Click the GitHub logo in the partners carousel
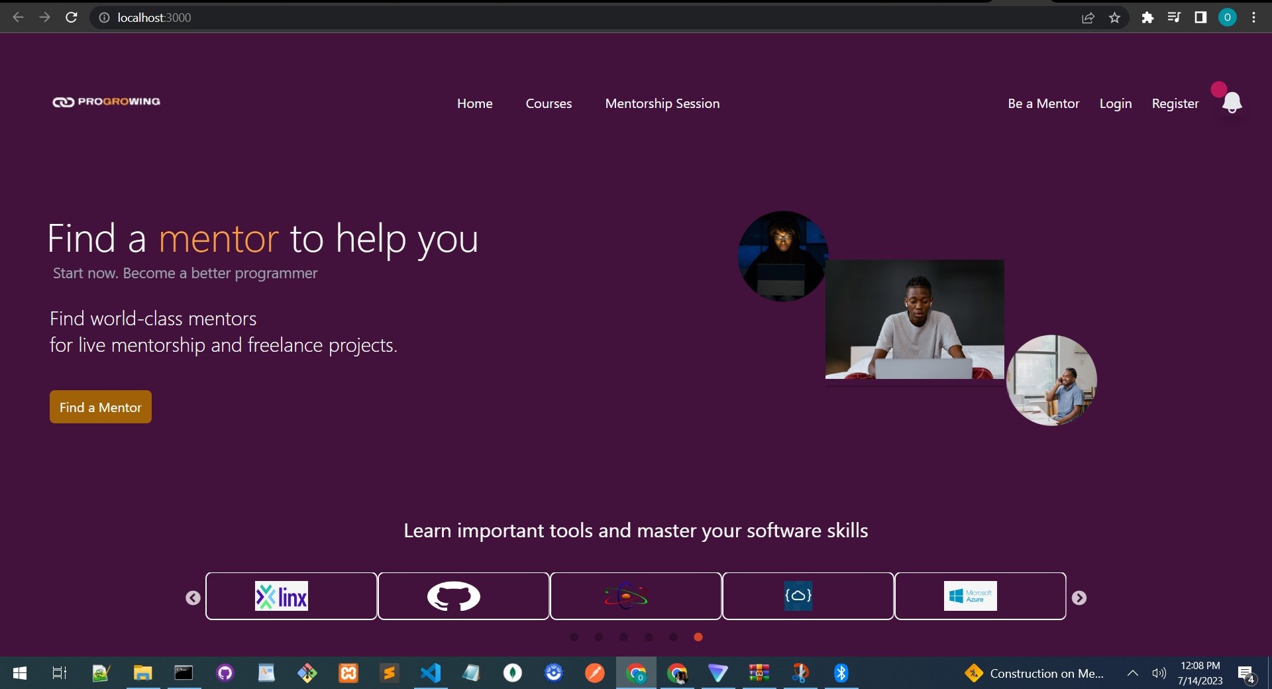 (x=454, y=596)
